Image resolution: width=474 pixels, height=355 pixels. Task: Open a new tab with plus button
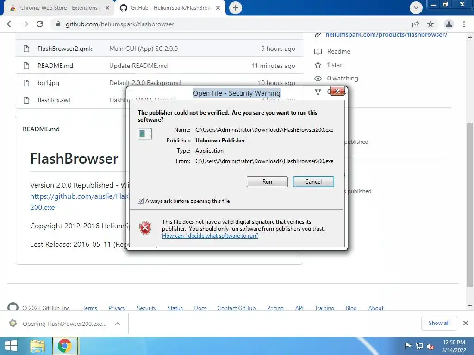click(236, 8)
